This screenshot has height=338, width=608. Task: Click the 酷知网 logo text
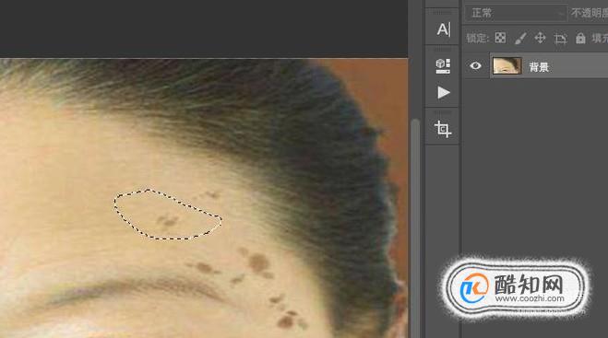[x=529, y=285]
